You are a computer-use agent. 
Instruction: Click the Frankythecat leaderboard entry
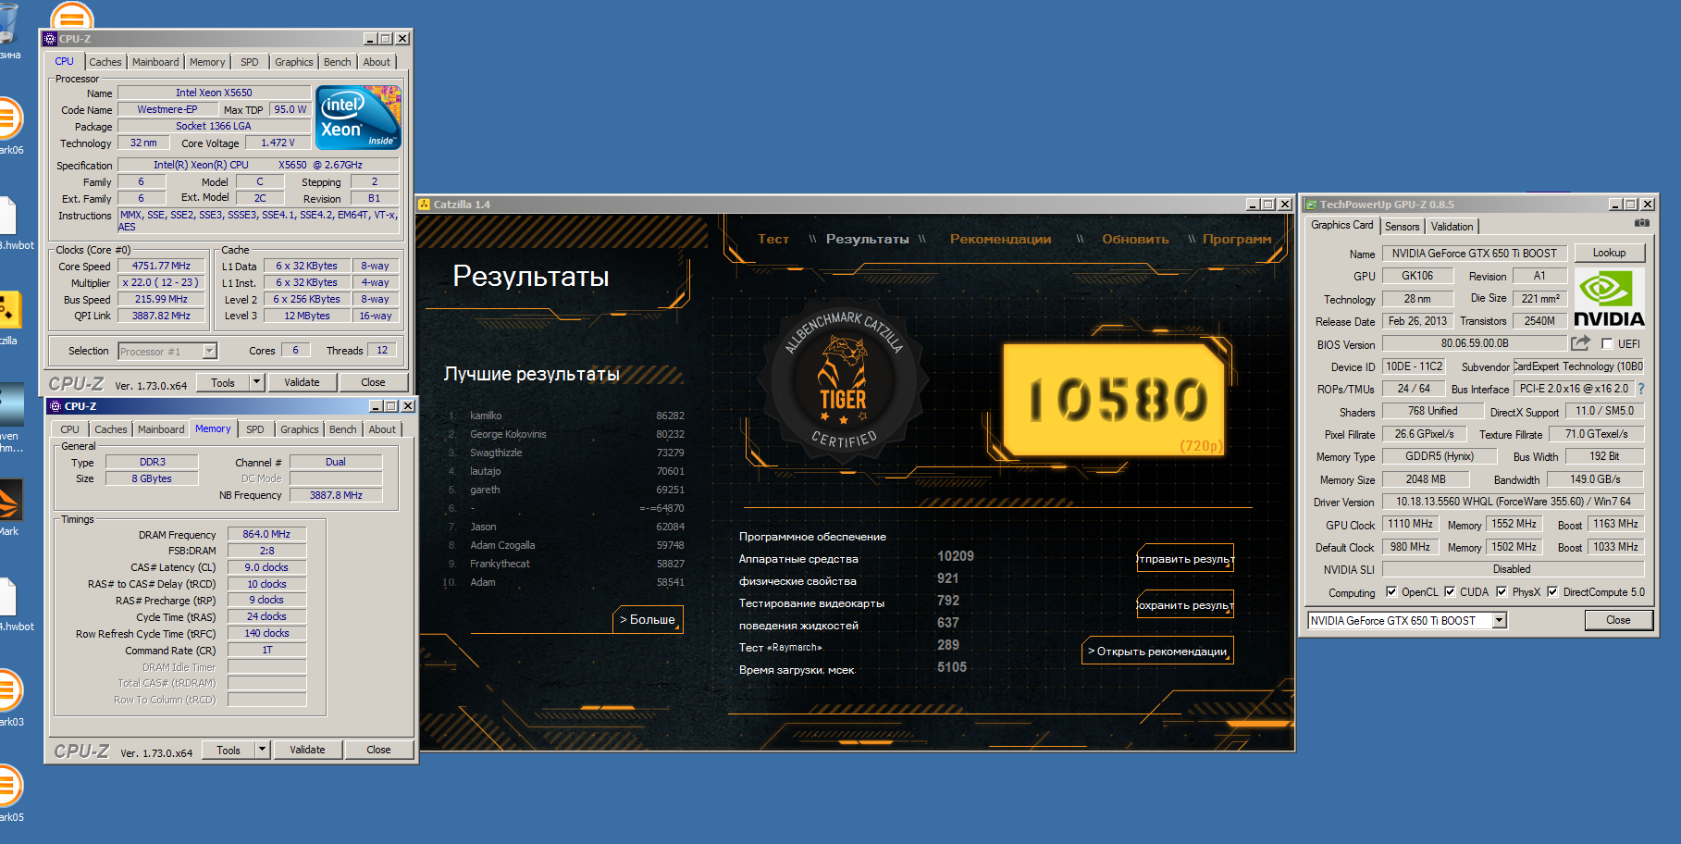pyautogui.click(x=565, y=564)
